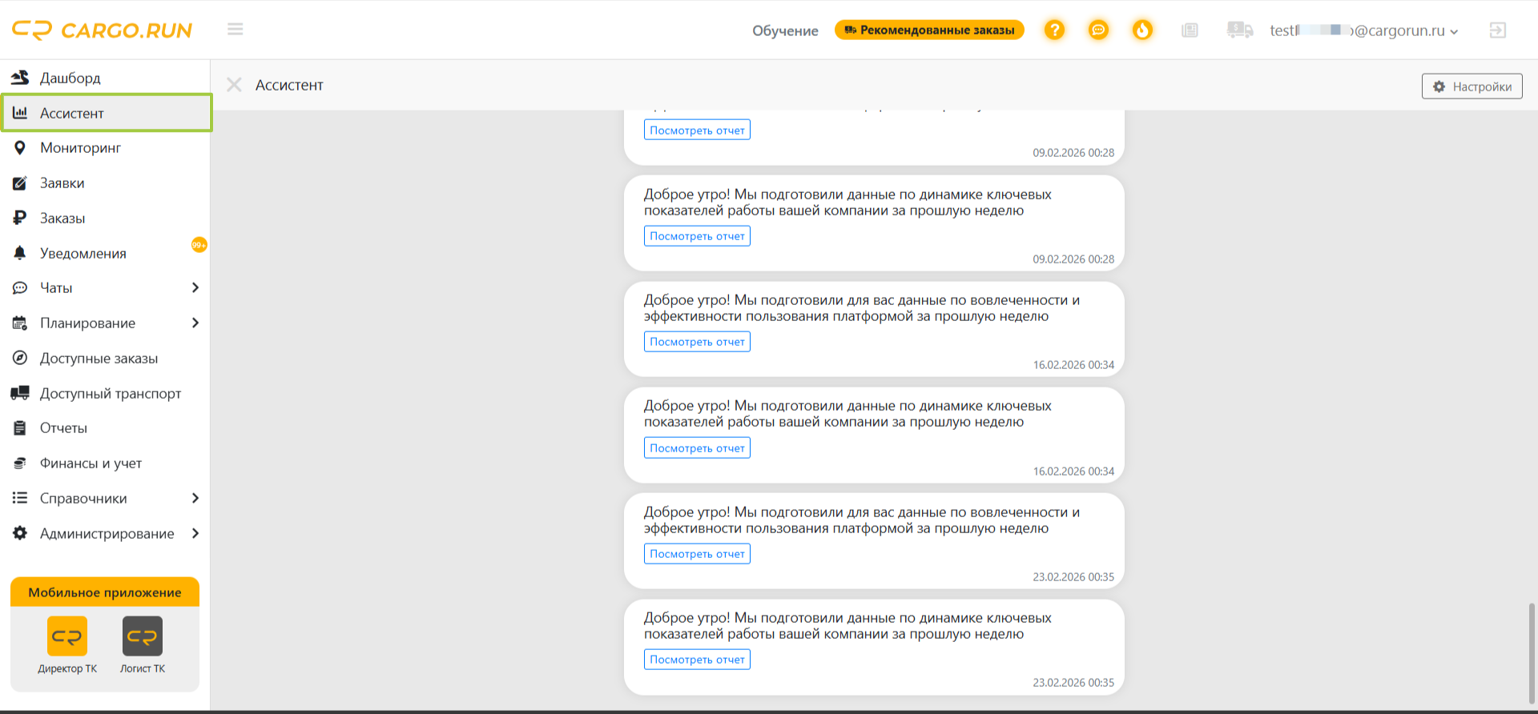This screenshot has height=714, width=1538.
Task: Click the Доступный транспорт truck icon
Action: [x=20, y=393]
